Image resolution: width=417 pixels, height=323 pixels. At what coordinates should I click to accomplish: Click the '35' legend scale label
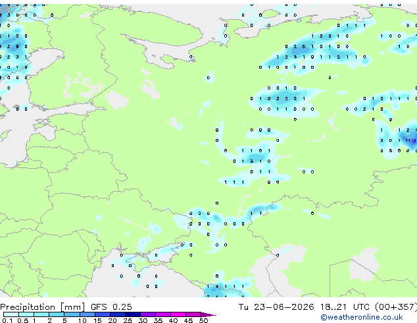pos(158,320)
